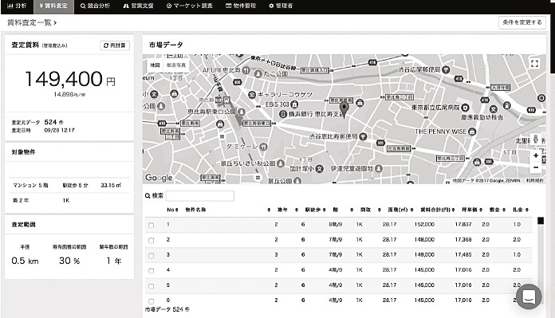Open the chat bubble widget
555x318 pixels.
click(529, 296)
